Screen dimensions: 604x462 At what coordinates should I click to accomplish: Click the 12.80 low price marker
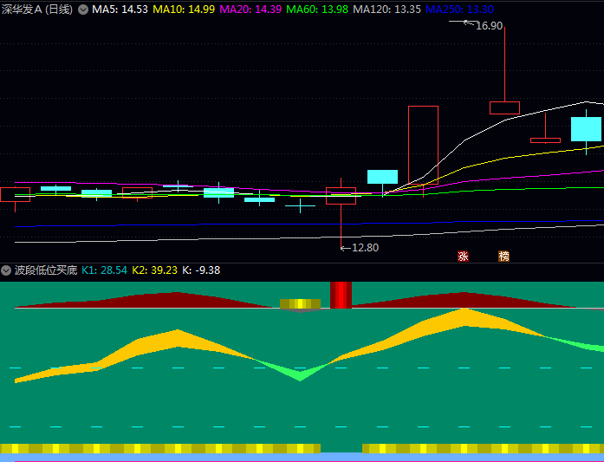(364, 247)
